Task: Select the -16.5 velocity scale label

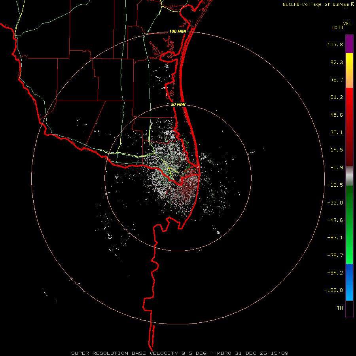Action: pyautogui.click(x=335, y=185)
